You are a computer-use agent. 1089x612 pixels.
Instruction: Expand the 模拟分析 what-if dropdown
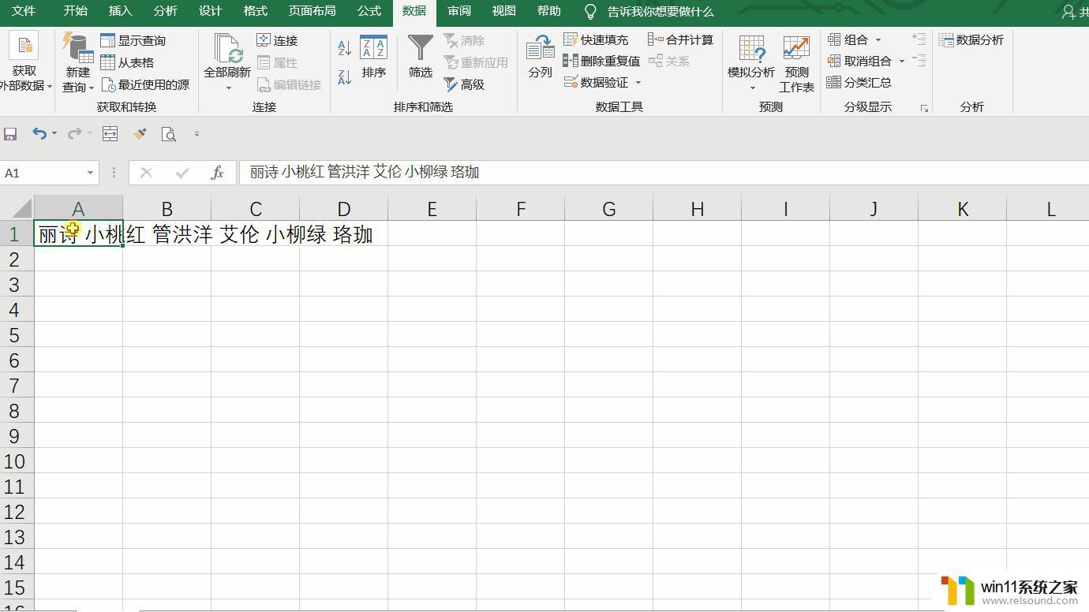click(751, 88)
